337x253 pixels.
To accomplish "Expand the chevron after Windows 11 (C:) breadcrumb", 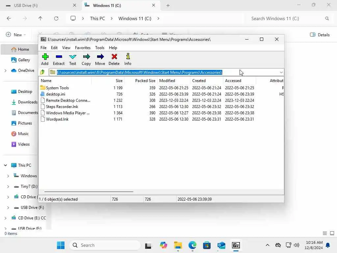I will point(158,18).
